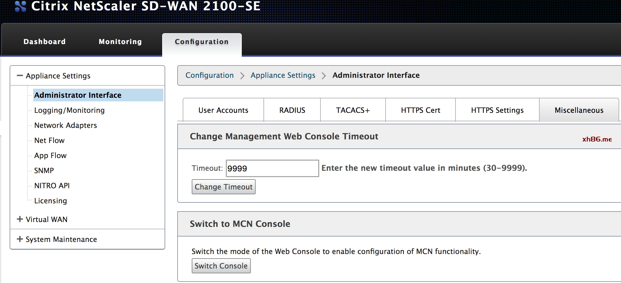621x283 pixels.
Task: Select Administrator Interface in the tree
Action: [98, 95]
